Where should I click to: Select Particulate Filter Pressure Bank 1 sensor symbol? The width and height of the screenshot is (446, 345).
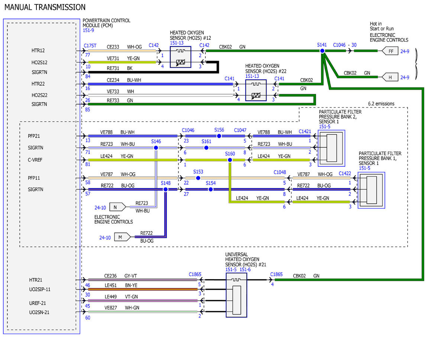[371, 190]
